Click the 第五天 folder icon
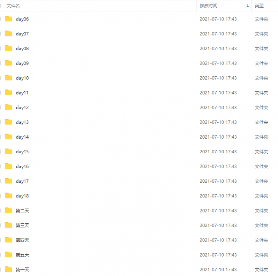Image resolution: width=278 pixels, height=276 pixels. pyautogui.click(x=8, y=255)
